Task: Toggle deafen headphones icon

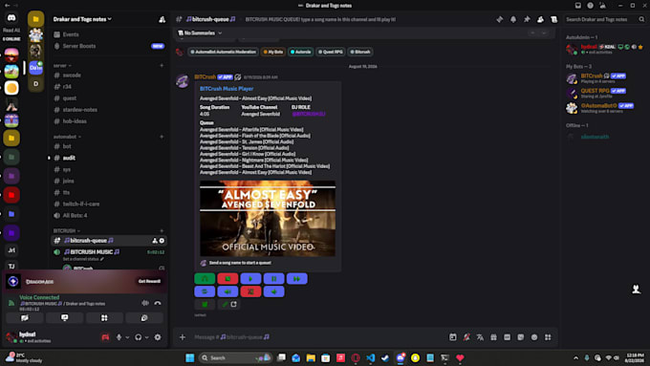Action: pyautogui.click(x=138, y=337)
